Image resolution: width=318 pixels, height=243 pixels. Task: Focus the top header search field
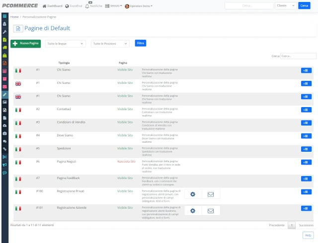pos(249,5)
